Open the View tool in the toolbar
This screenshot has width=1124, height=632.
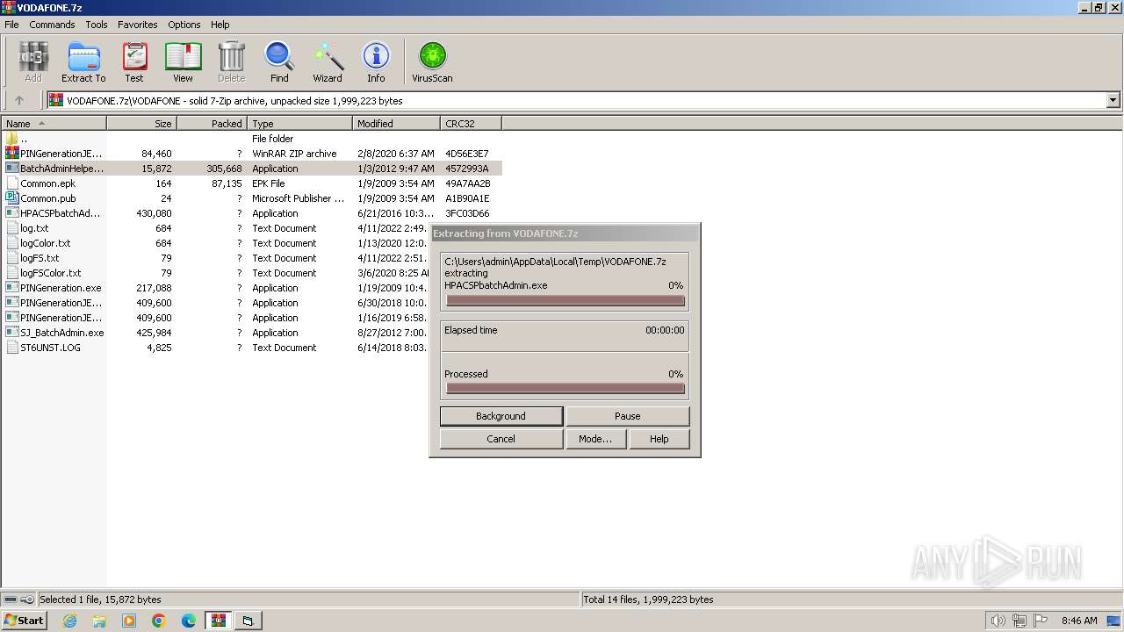(x=183, y=61)
